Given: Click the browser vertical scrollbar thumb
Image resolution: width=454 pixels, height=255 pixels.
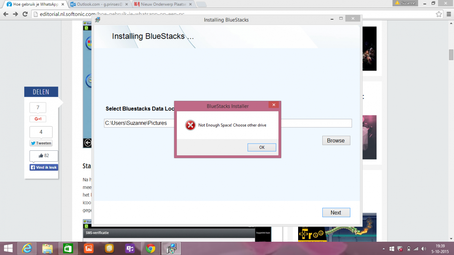Looking at the screenshot, I should [x=451, y=55].
